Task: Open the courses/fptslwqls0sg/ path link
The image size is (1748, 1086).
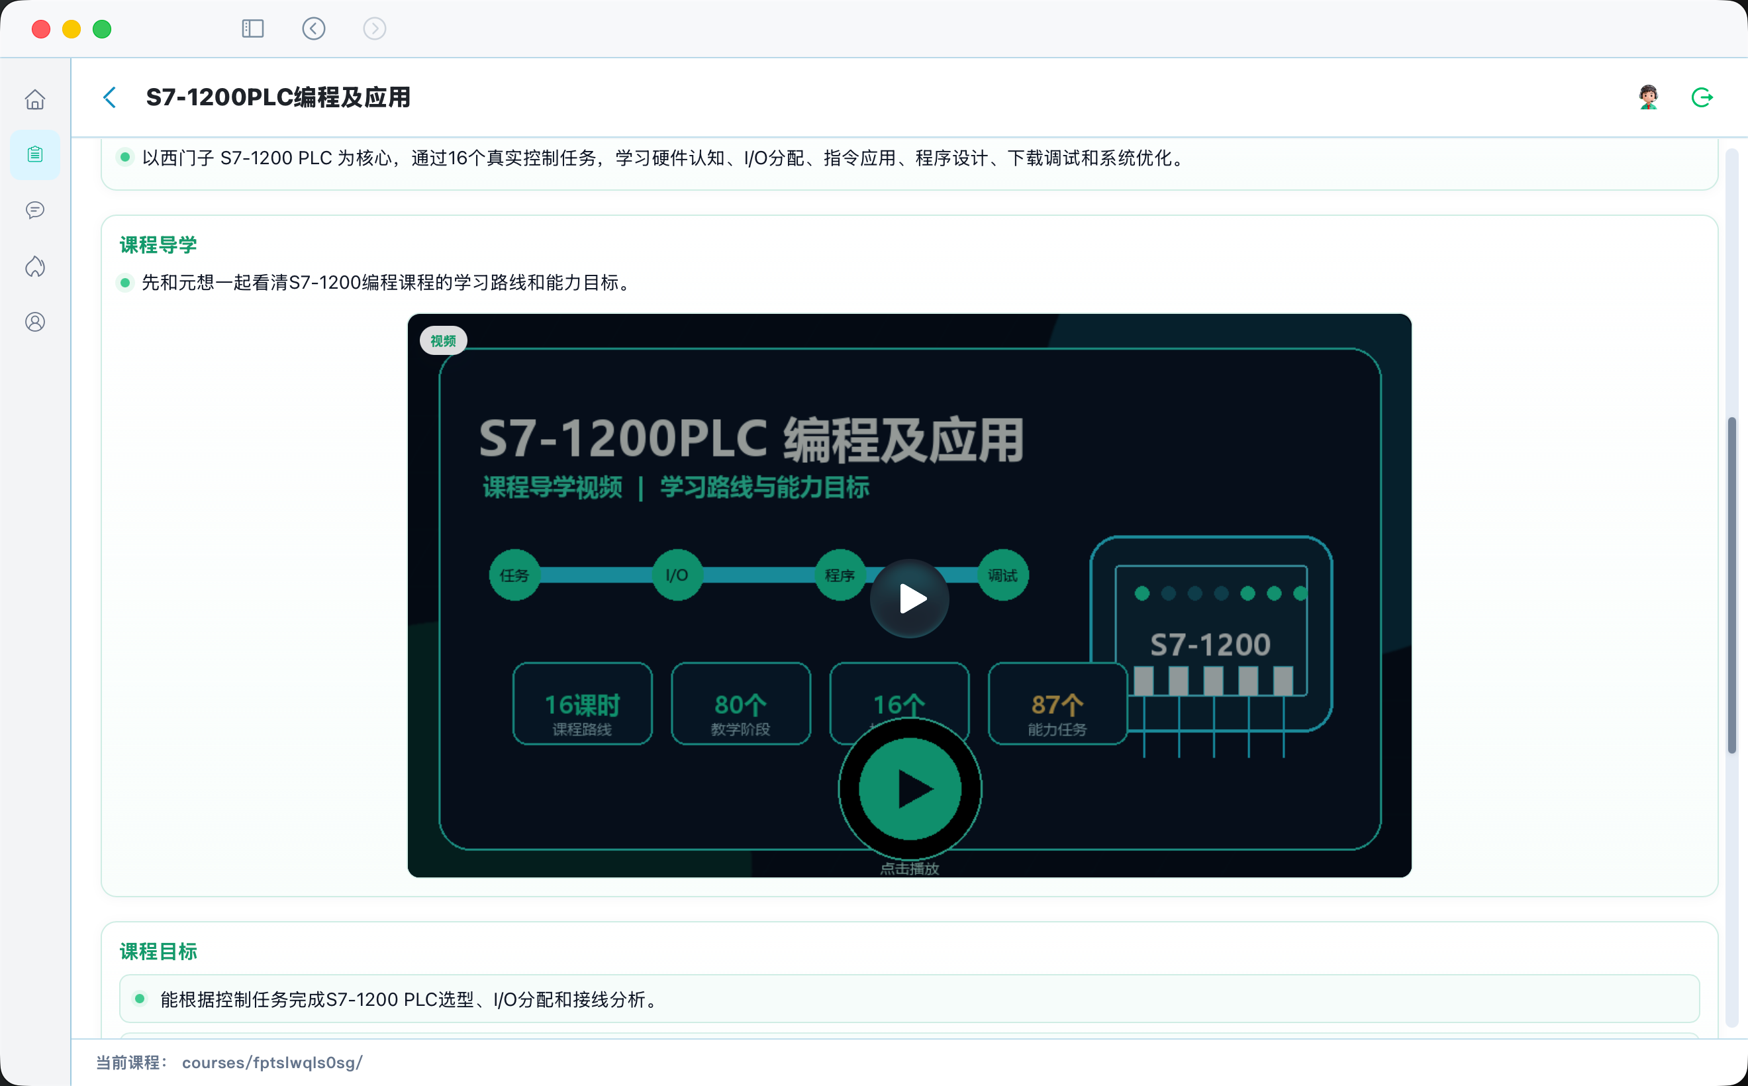Action: [272, 1062]
